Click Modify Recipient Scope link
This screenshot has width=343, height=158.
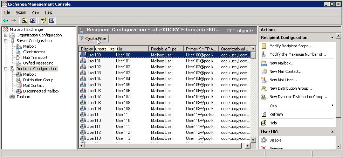291,46
